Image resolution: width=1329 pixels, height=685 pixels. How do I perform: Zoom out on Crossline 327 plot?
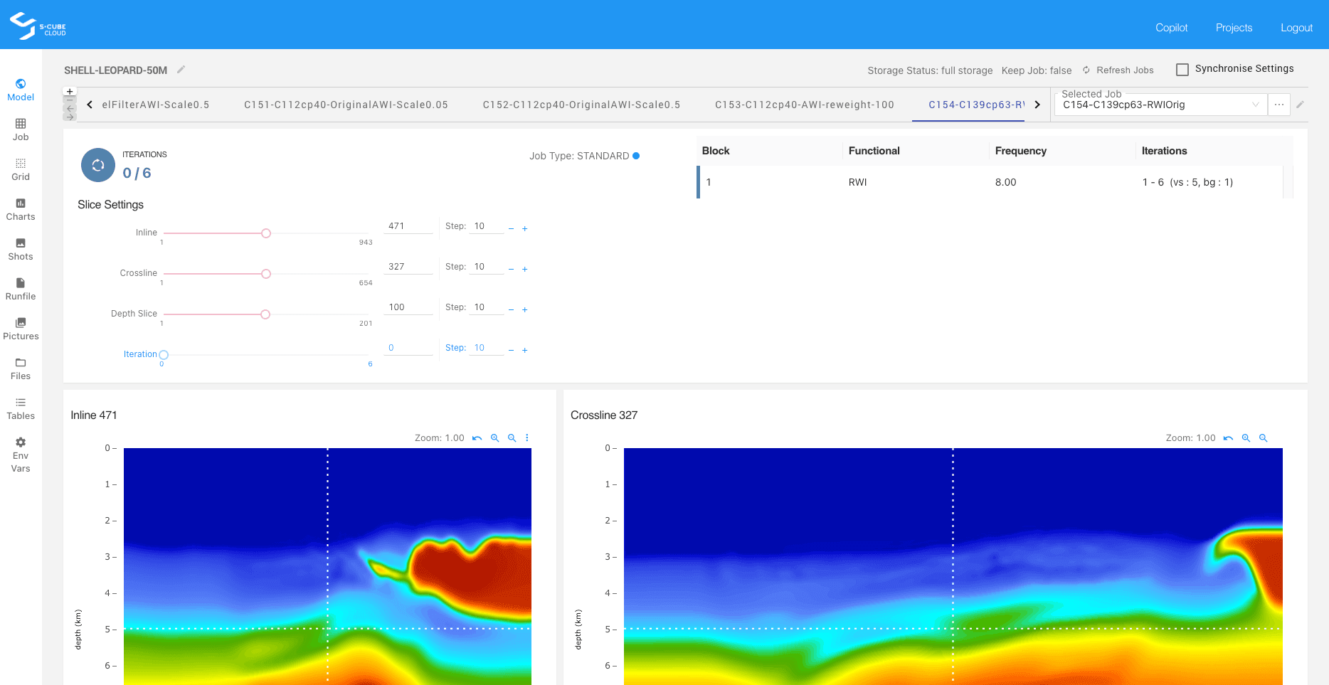point(1263,438)
